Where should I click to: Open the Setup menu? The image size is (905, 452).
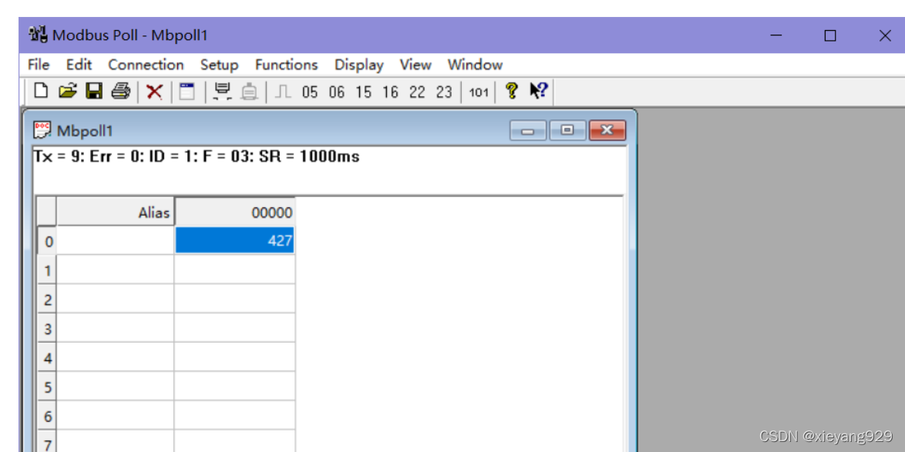point(220,65)
